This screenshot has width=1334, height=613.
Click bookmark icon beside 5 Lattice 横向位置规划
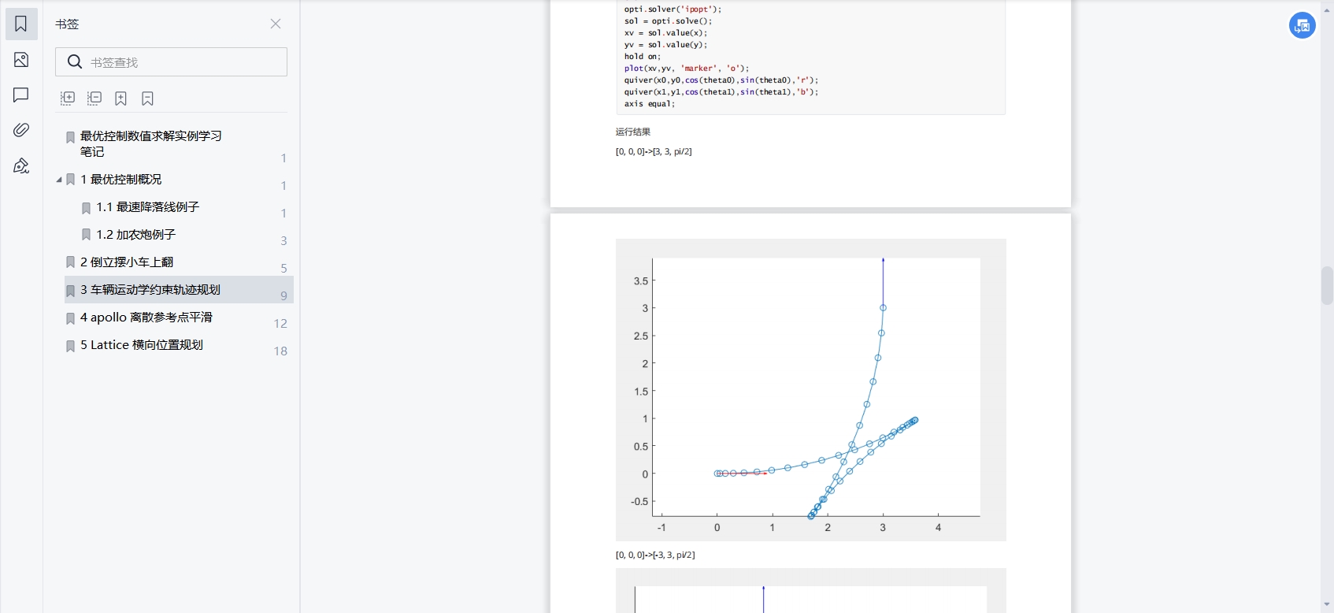coord(70,346)
